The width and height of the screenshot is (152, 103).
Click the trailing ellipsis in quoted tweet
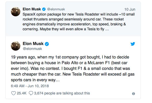pyautogui.click(x=107, y=30)
